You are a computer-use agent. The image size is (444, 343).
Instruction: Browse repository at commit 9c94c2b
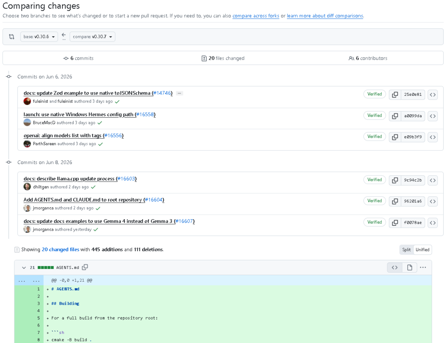[432, 180]
